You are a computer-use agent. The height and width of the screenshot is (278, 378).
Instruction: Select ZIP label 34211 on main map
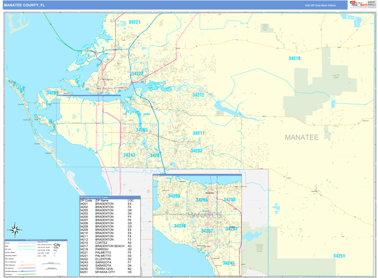[x=198, y=133]
